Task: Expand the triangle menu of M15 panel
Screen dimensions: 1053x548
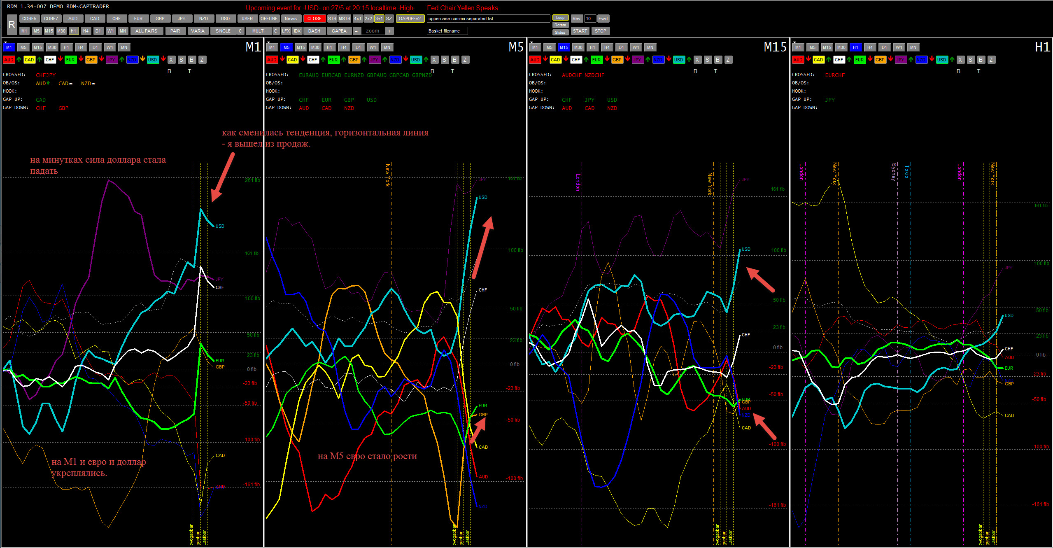Action: pos(531,42)
